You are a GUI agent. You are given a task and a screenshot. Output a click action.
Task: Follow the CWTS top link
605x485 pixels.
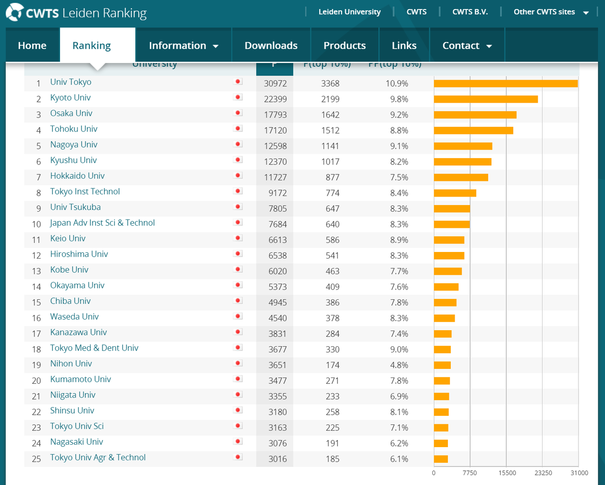417,12
